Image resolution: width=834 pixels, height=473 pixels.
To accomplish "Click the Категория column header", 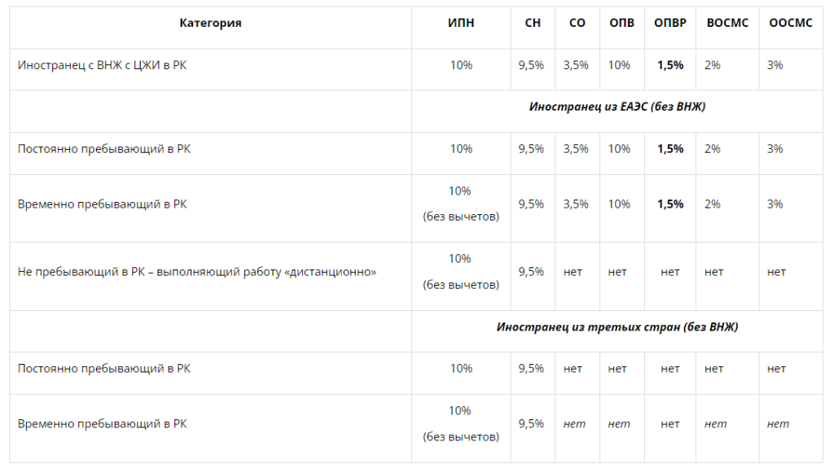I will point(210,23).
